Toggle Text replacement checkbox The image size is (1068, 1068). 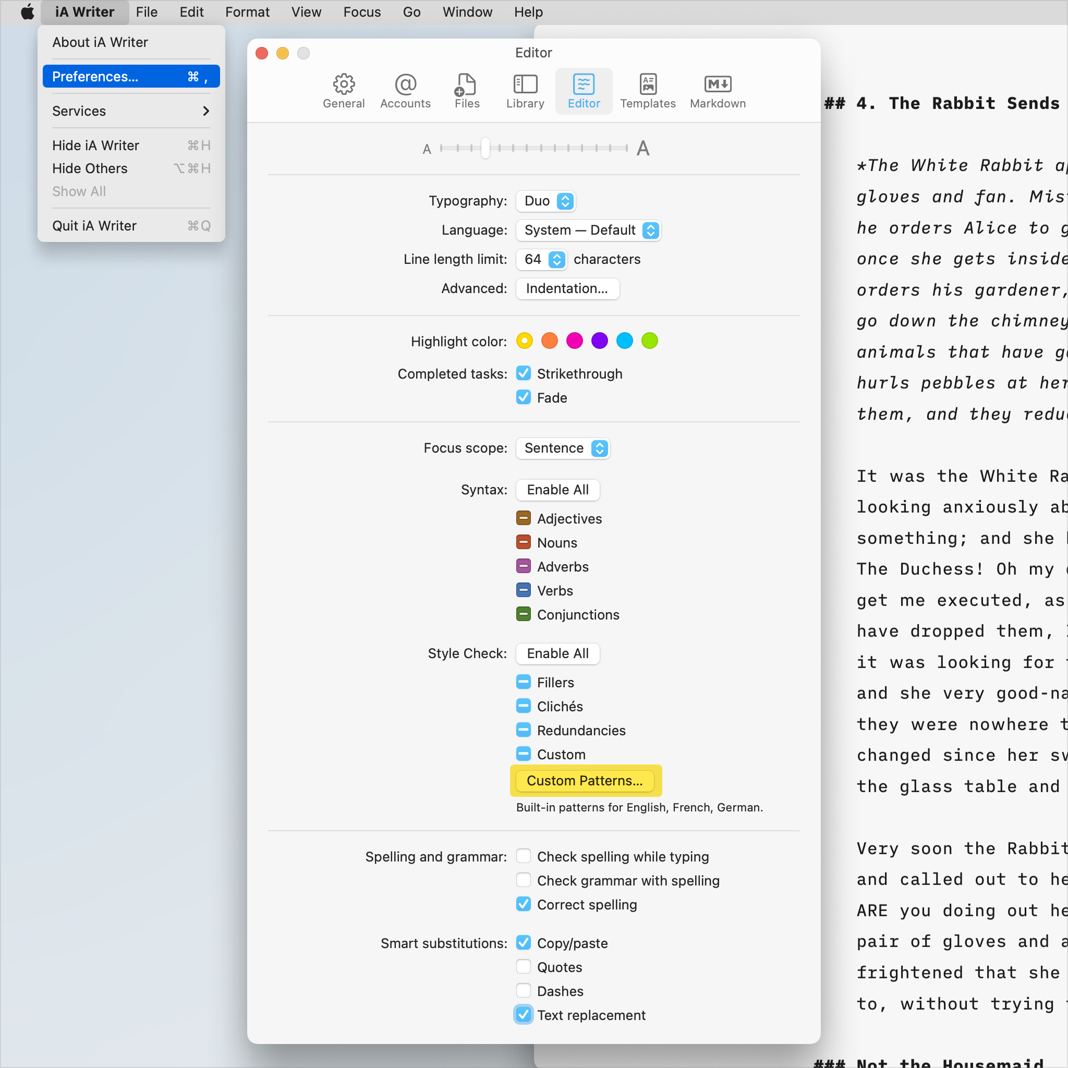point(523,1015)
